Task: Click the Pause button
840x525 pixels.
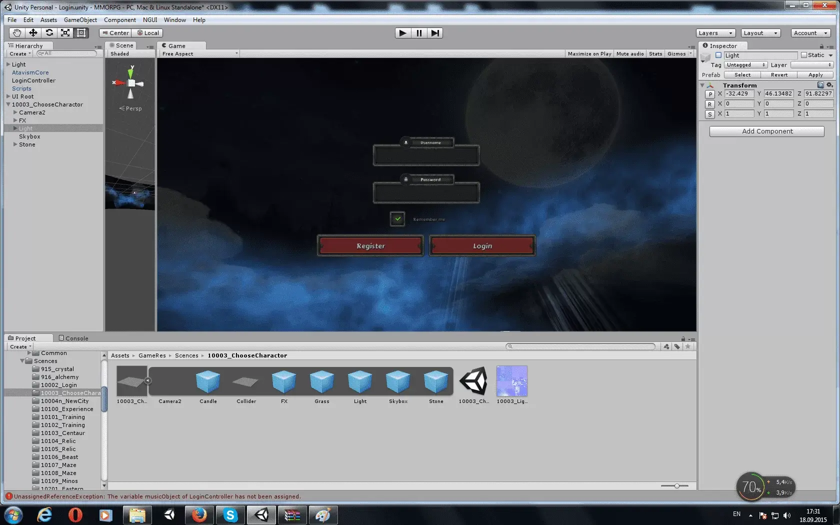Action: click(419, 33)
